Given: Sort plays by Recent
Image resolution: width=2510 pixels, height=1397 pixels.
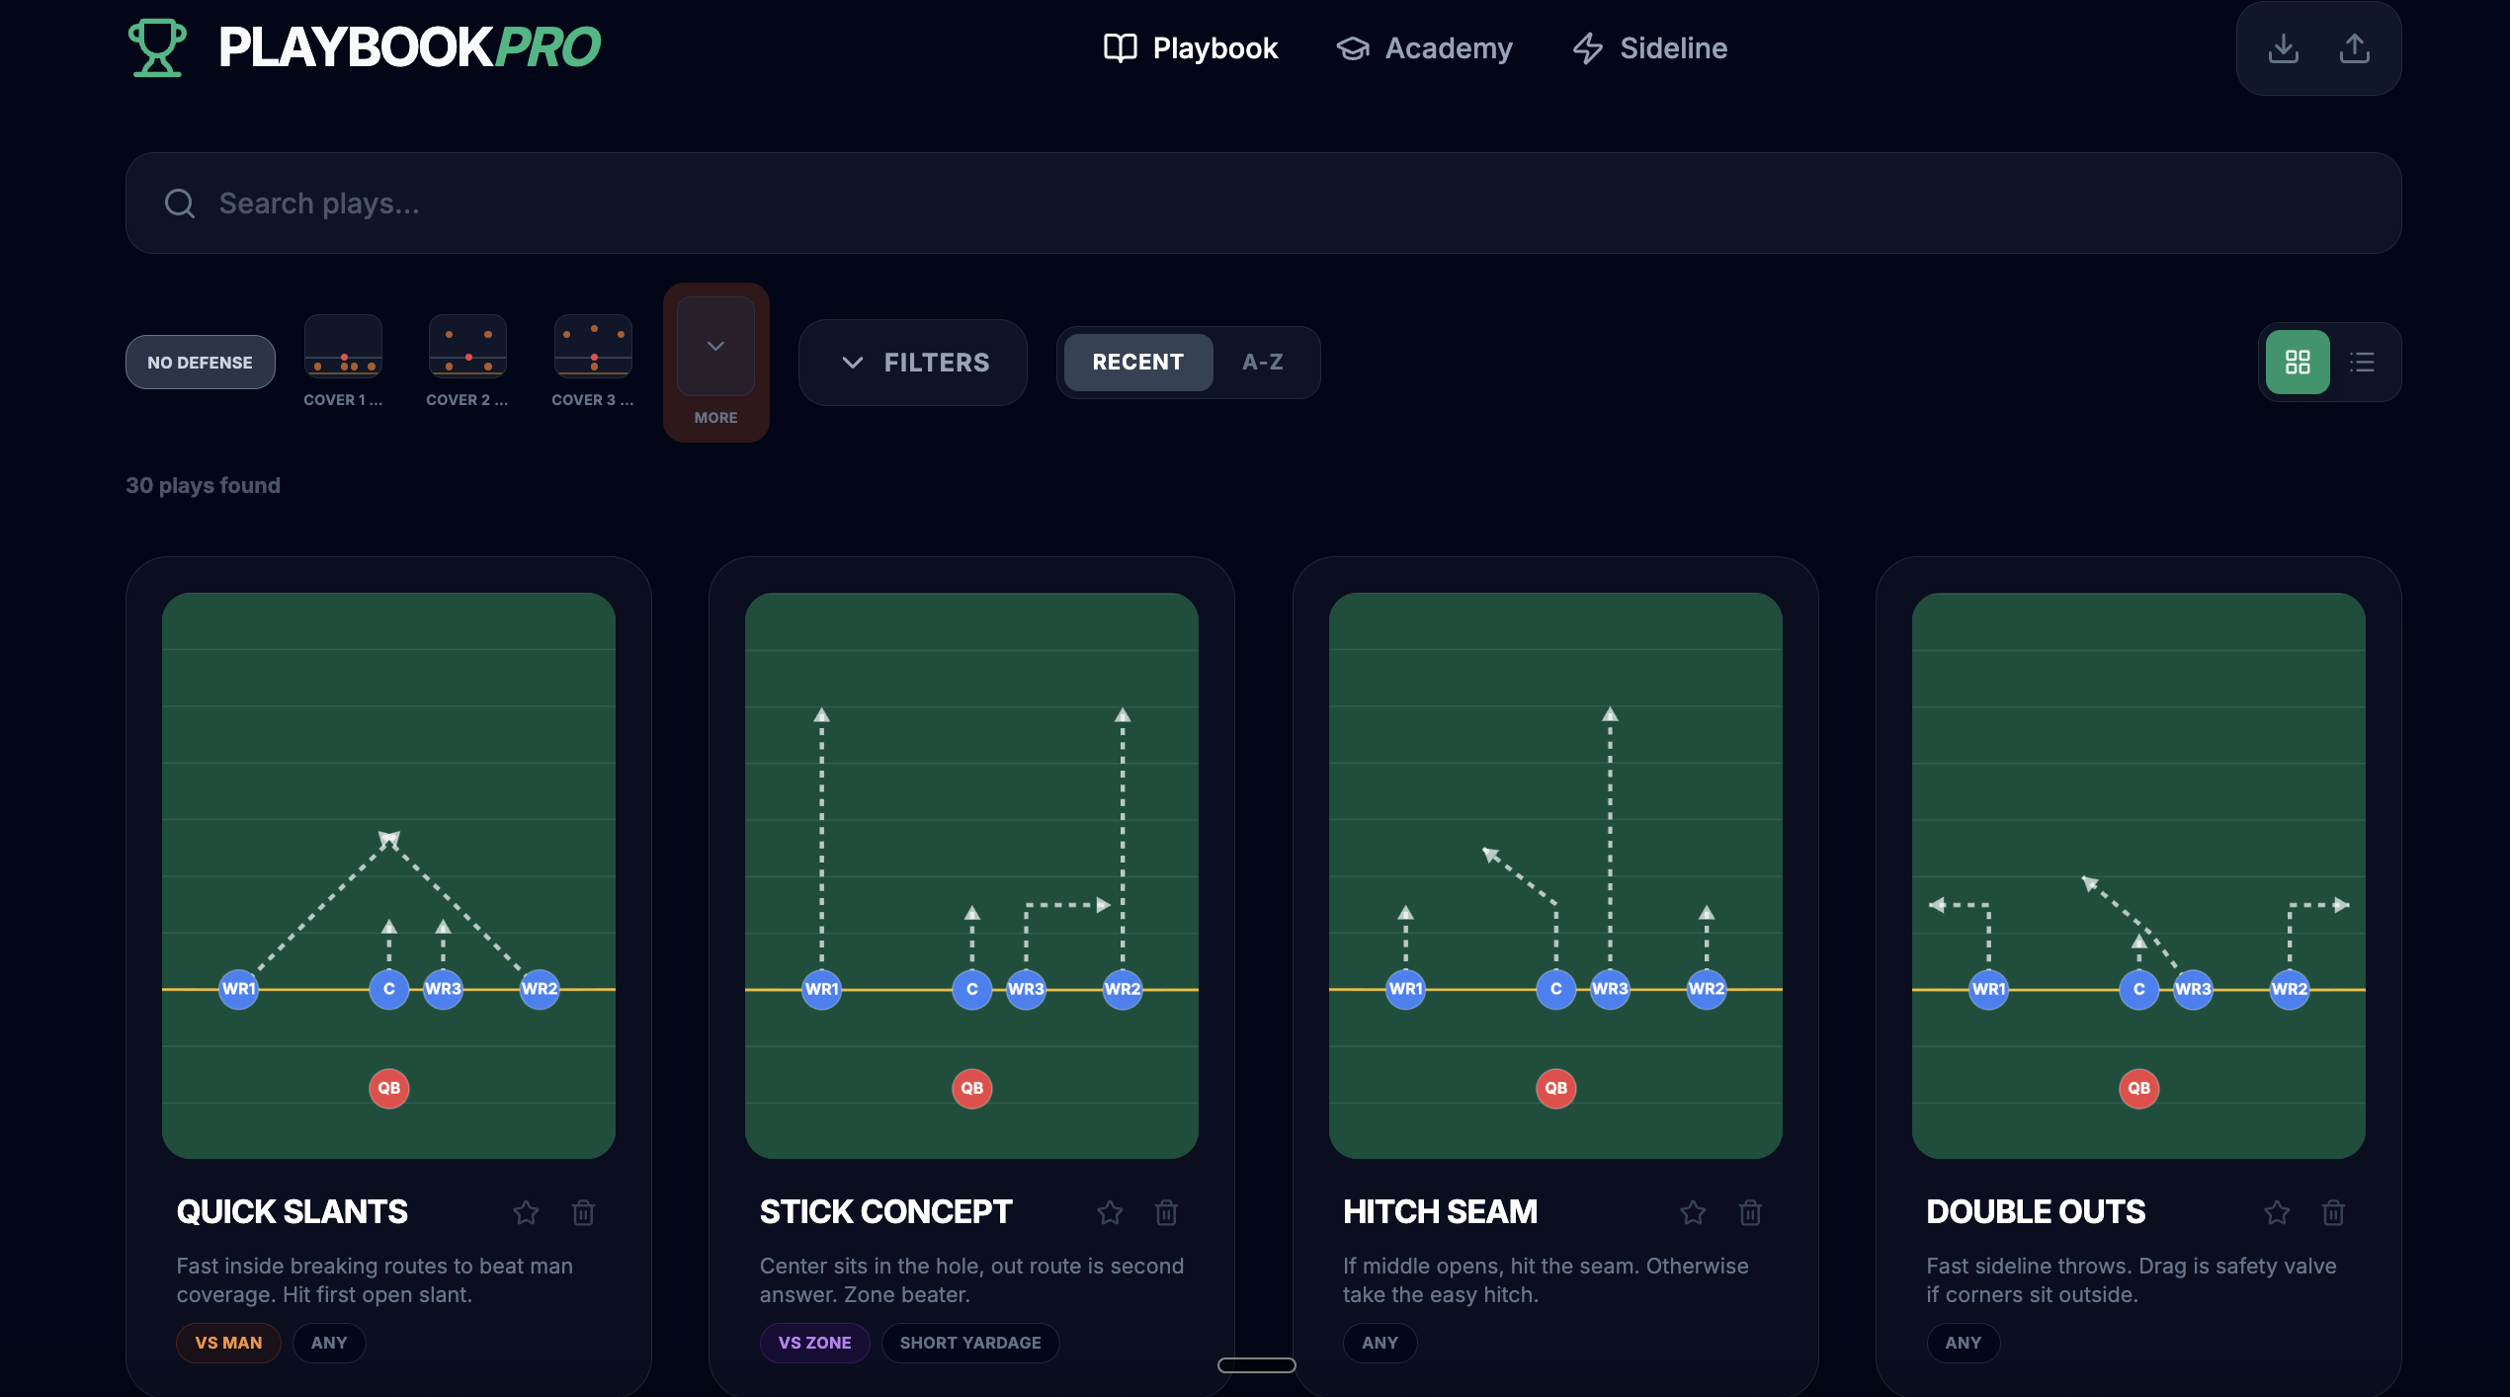Looking at the screenshot, I should [x=1137, y=363].
